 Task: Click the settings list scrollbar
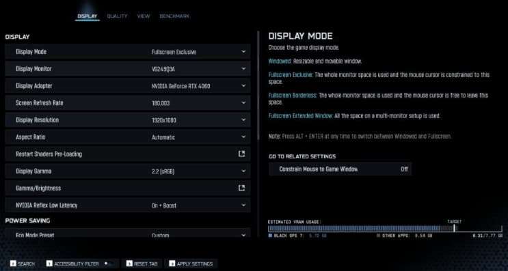(x=258, y=86)
